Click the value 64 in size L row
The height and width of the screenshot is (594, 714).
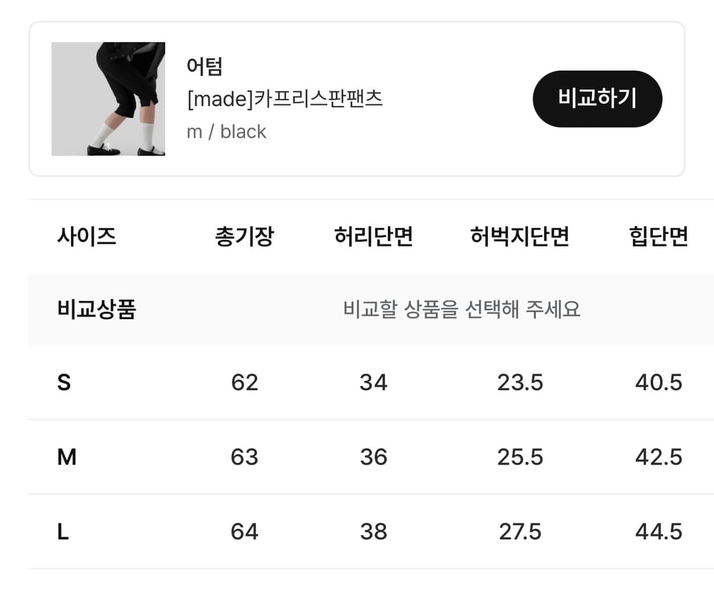pyautogui.click(x=244, y=532)
